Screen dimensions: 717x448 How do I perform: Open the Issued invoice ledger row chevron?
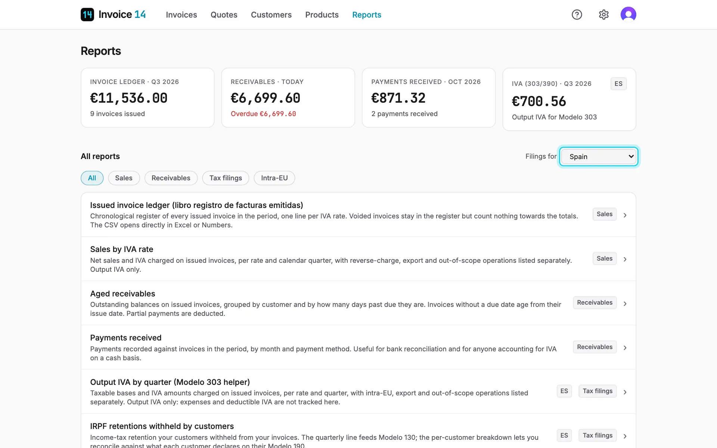(x=625, y=215)
